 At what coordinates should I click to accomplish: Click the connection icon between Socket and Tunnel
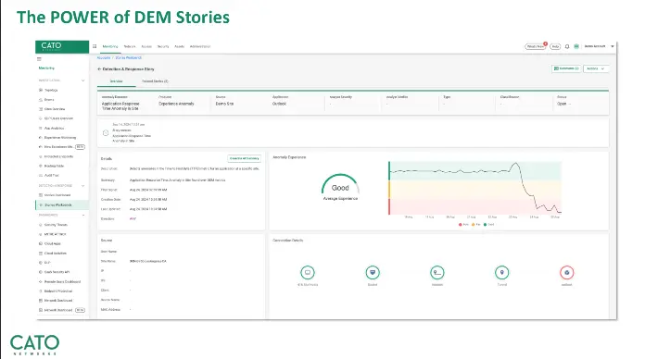point(437,272)
